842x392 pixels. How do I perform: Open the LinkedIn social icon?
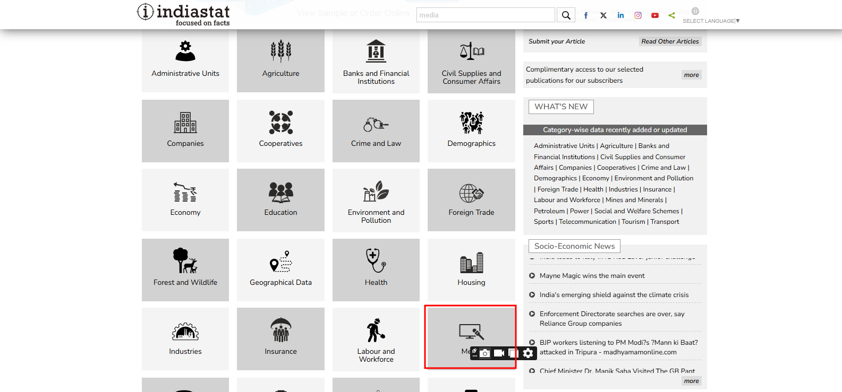[x=620, y=15]
